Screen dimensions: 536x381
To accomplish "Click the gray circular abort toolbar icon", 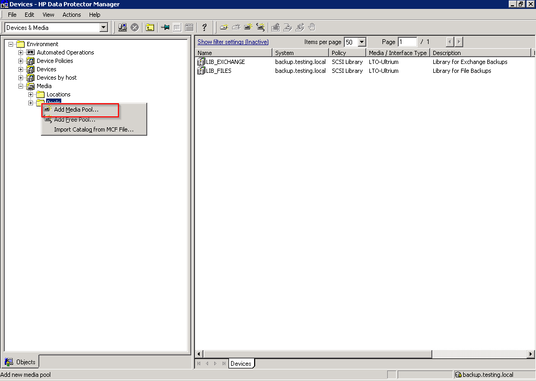I will [x=135, y=27].
